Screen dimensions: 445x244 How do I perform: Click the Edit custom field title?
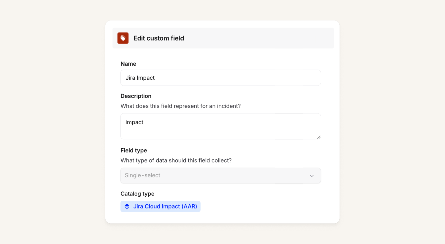coord(159,38)
